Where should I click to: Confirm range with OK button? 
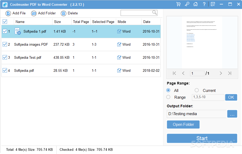231,97
